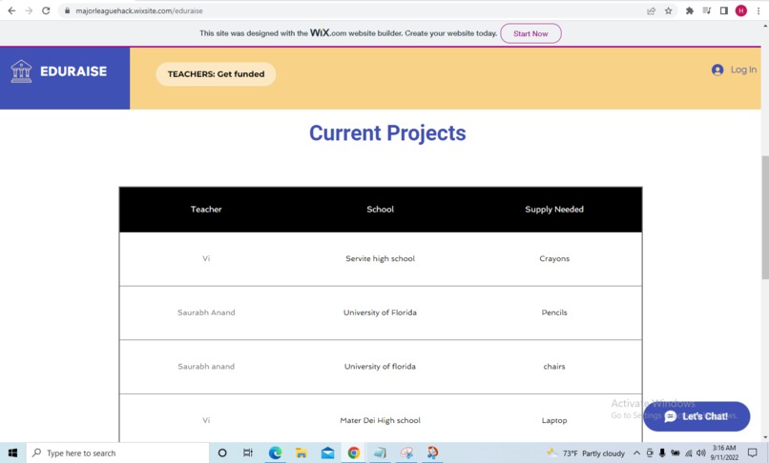Go back using the browser back arrow
Screen dimensions: 769x463
tap(11, 10)
